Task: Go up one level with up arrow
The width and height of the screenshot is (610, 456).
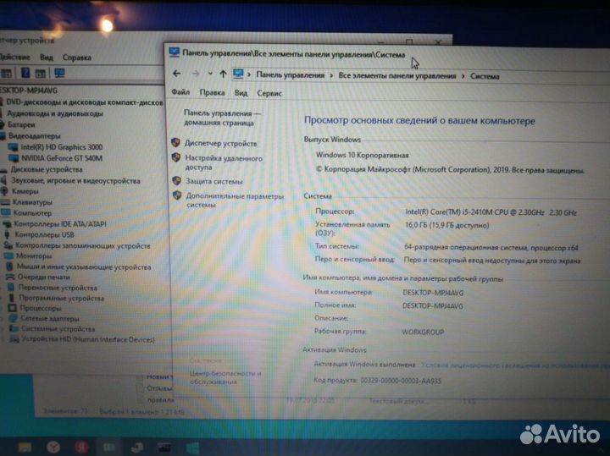Action: (223, 74)
